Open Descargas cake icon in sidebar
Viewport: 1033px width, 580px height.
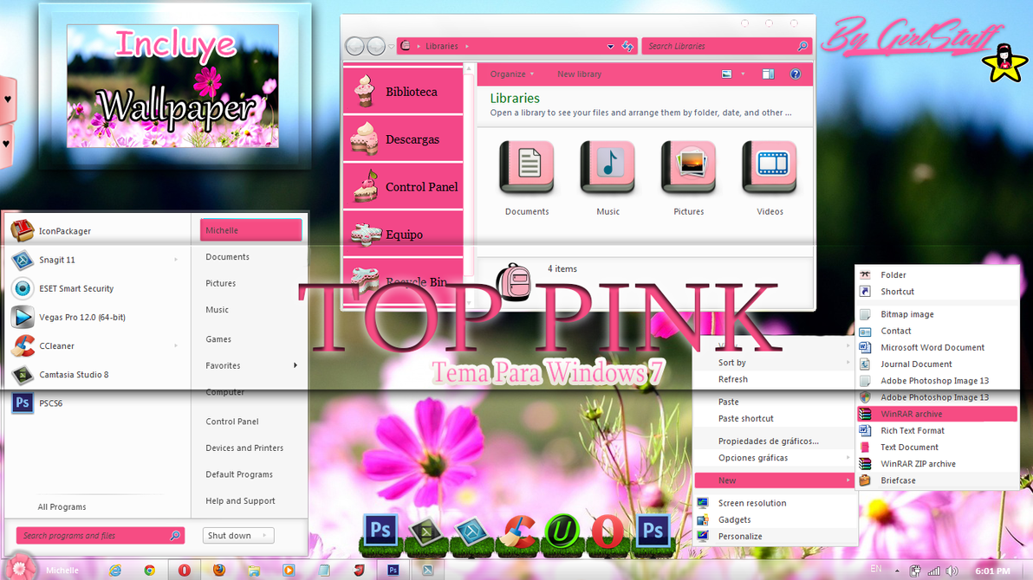pos(364,139)
